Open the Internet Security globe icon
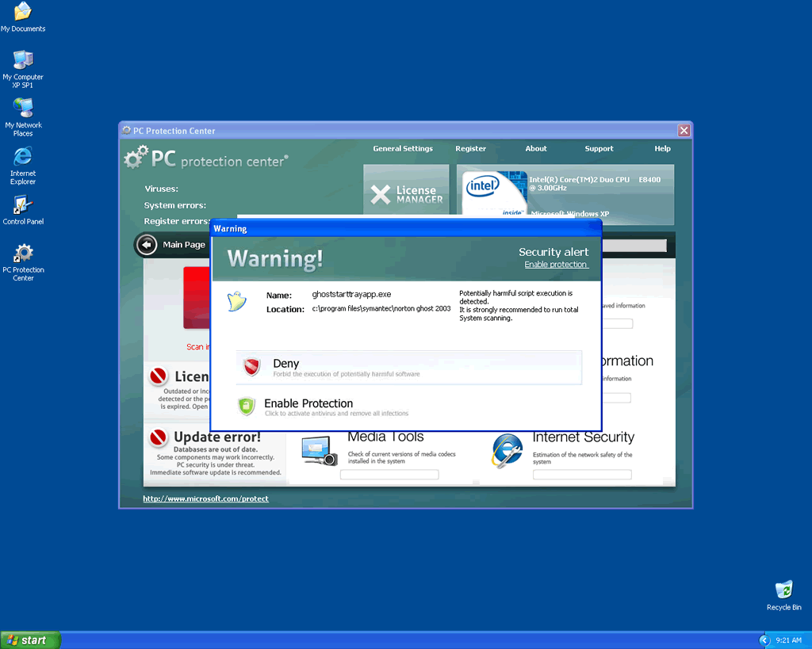Viewport: 812px width, 649px height. 507,450
